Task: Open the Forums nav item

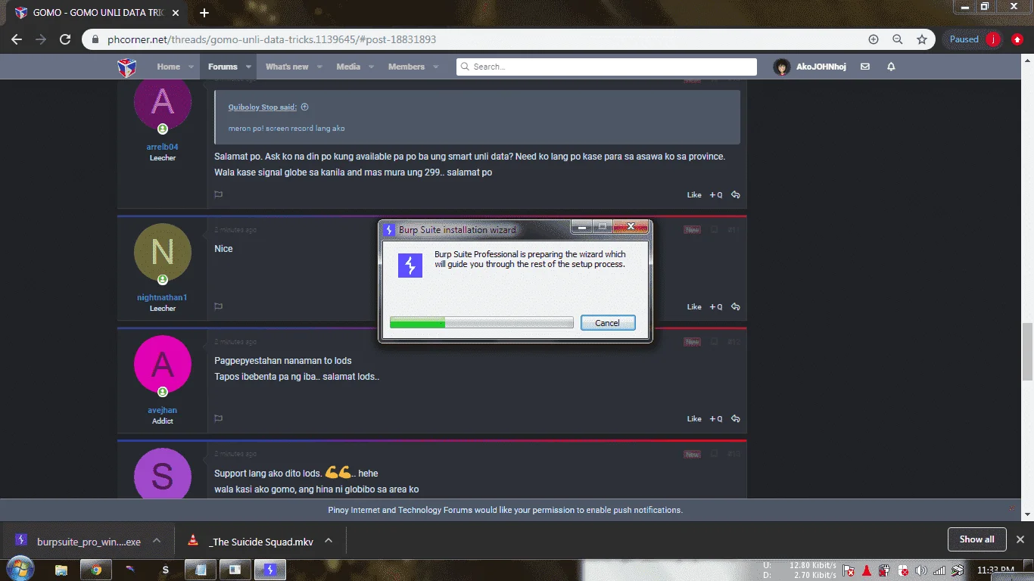Action: 223,67
